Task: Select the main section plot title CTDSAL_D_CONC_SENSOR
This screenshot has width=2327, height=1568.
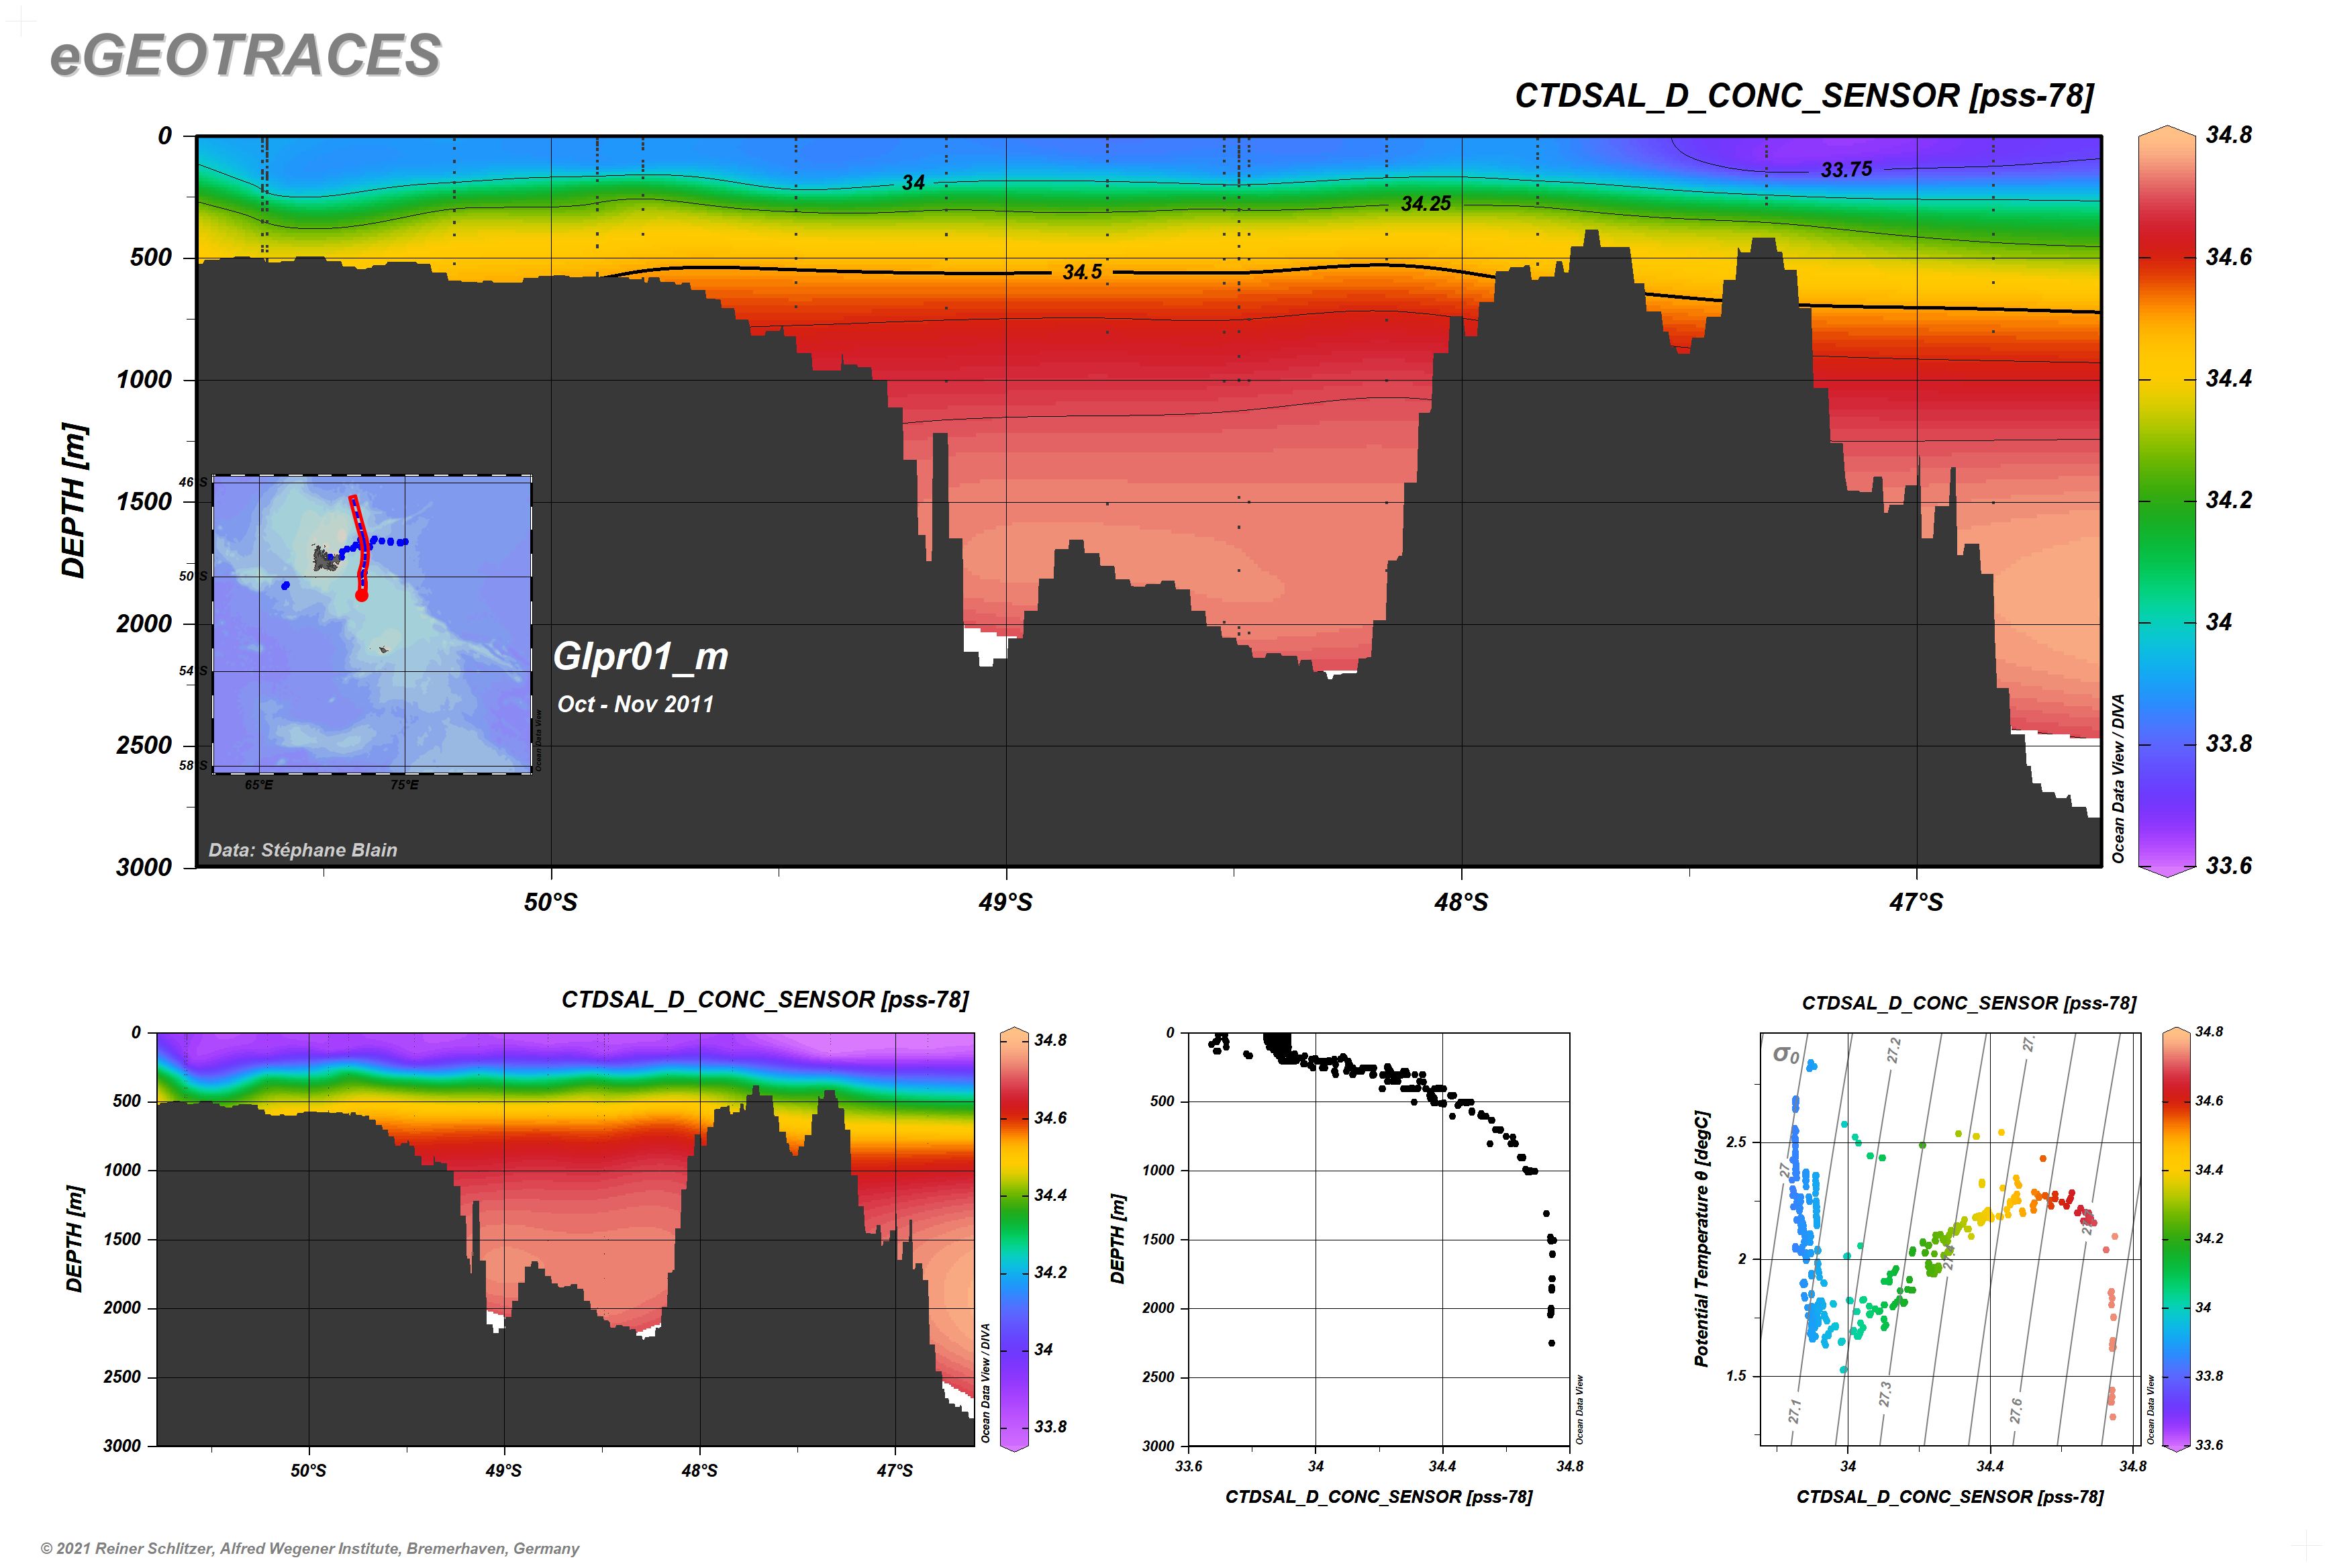Action: click(1803, 96)
